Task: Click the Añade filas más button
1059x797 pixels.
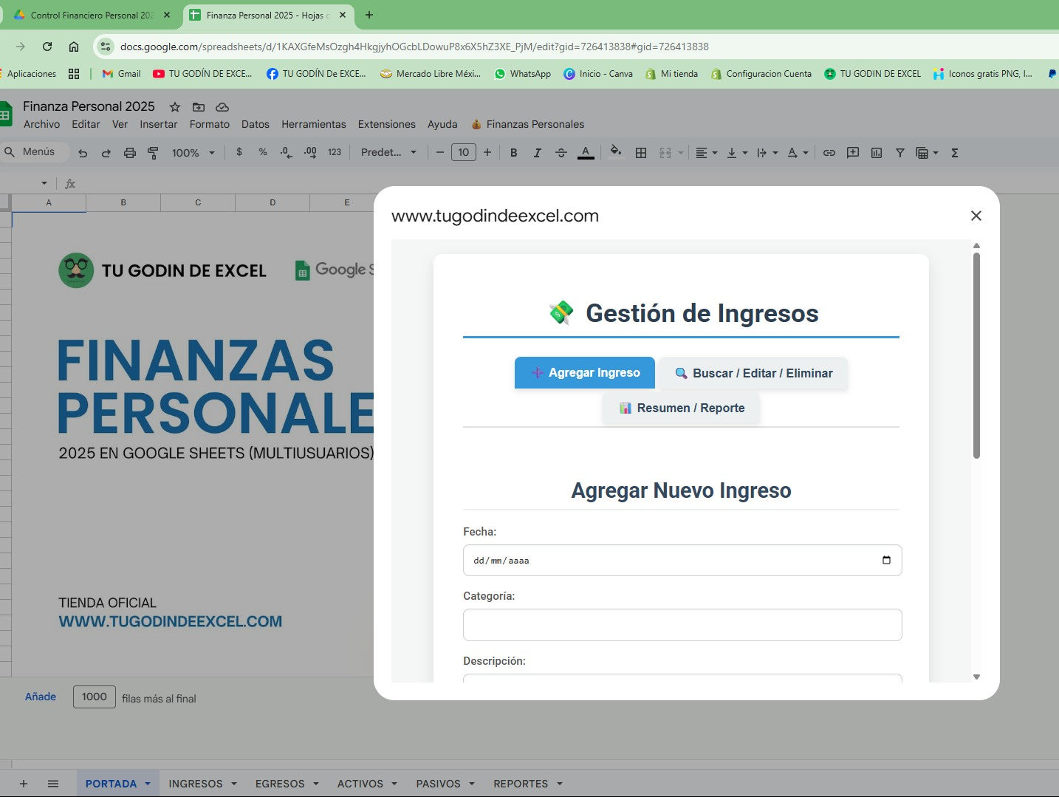Action: [x=41, y=697]
